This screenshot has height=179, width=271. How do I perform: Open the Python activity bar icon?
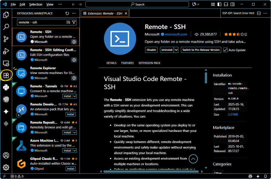6,87
